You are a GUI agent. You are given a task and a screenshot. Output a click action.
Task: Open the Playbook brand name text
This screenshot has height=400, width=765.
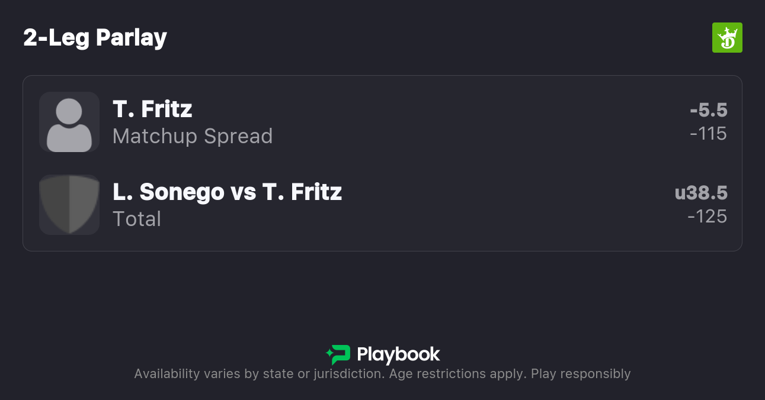click(x=398, y=354)
